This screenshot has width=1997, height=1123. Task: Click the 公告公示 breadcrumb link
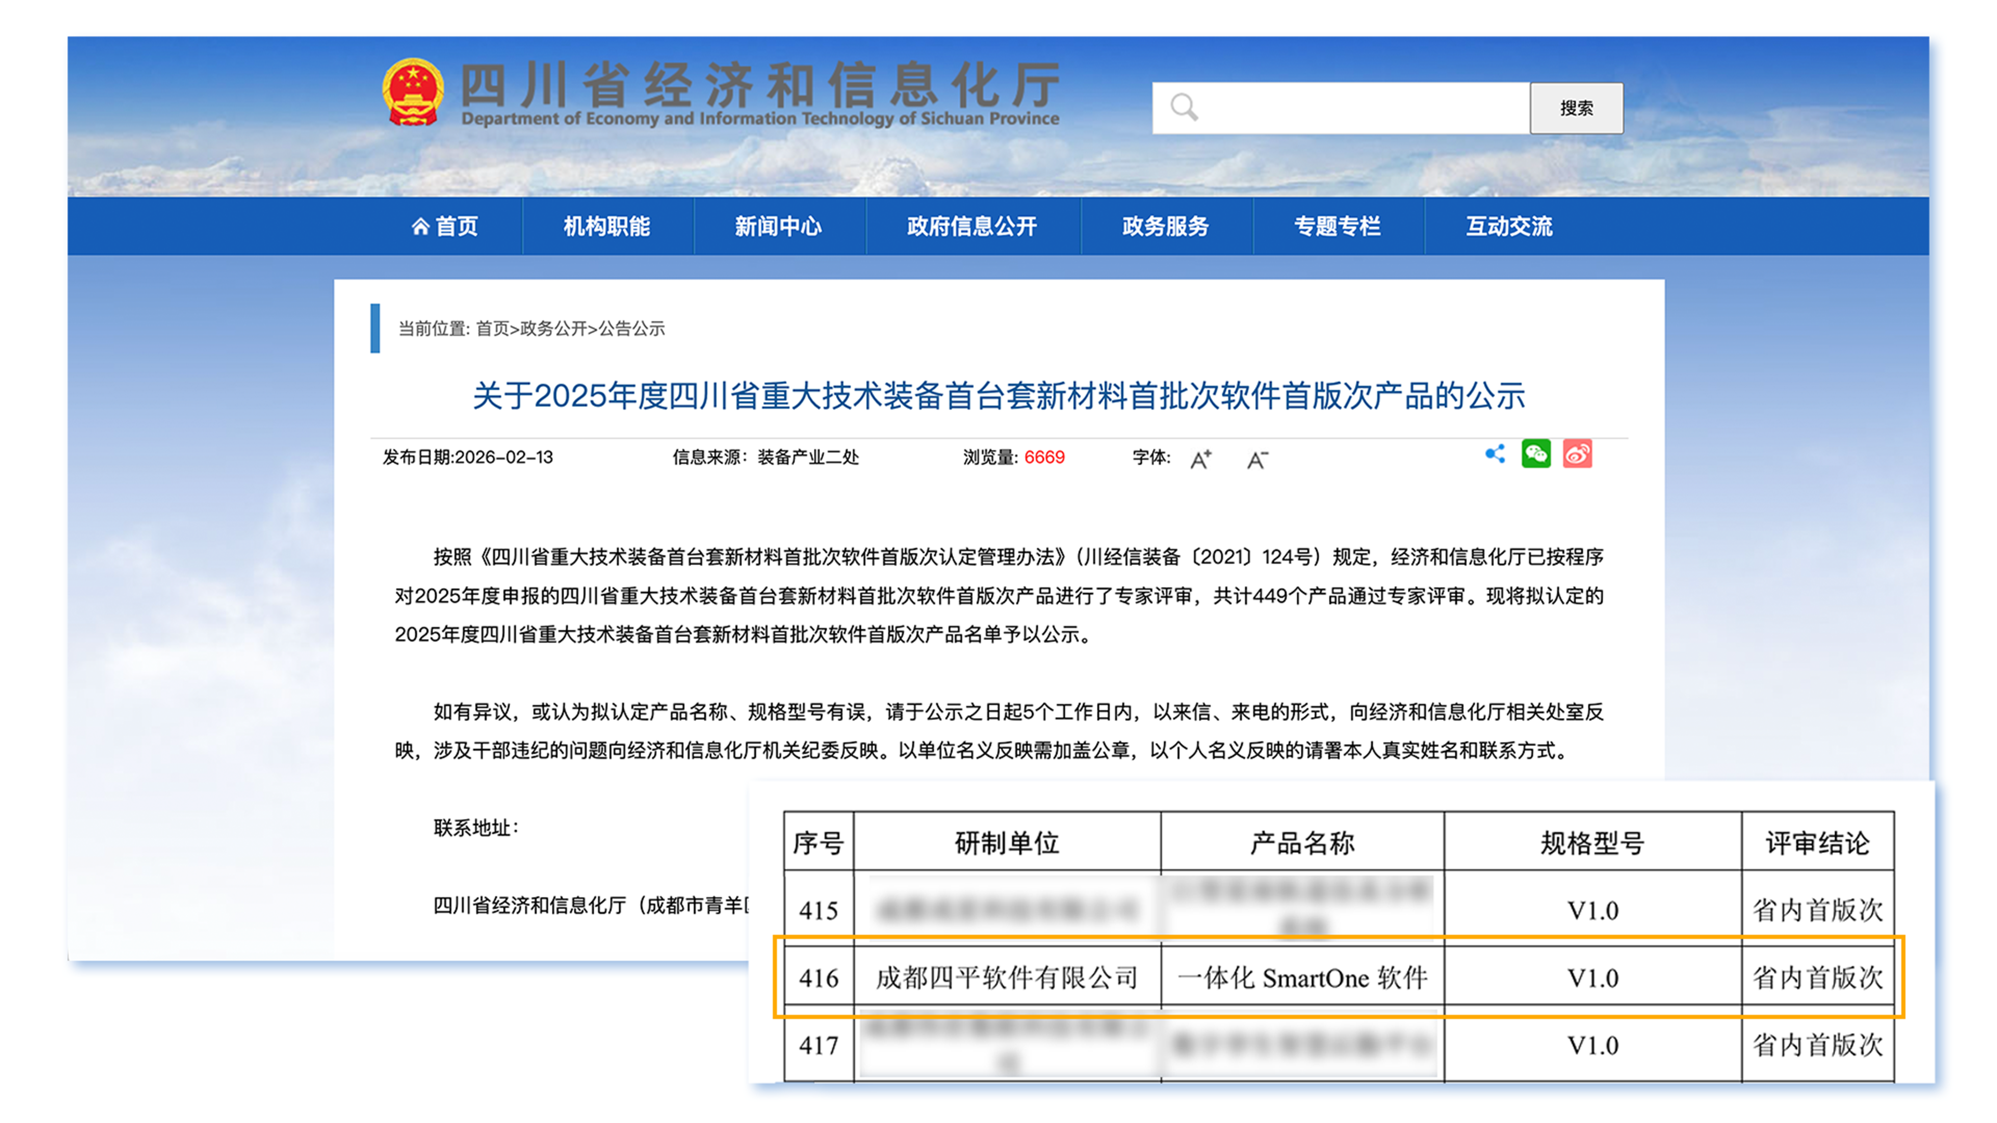pos(631,329)
